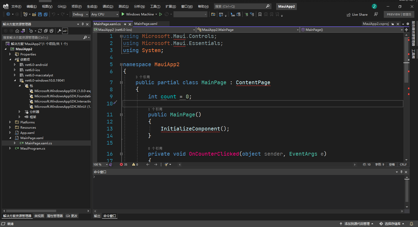
Task: Expand the Platforms folder node
Action: pyautogui.click(x=10, y=122)
